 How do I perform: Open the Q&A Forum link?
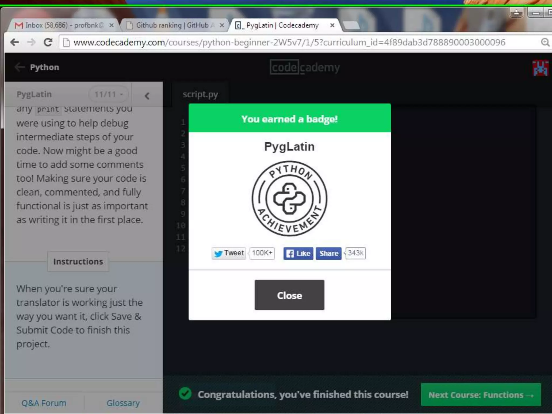(x=44, y=403)
